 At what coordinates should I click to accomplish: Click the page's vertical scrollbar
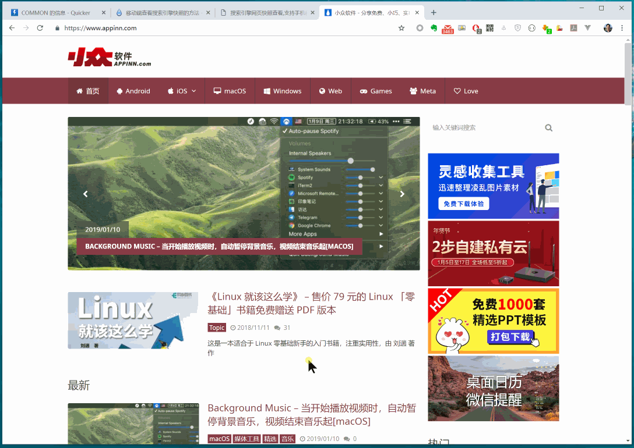628,73
